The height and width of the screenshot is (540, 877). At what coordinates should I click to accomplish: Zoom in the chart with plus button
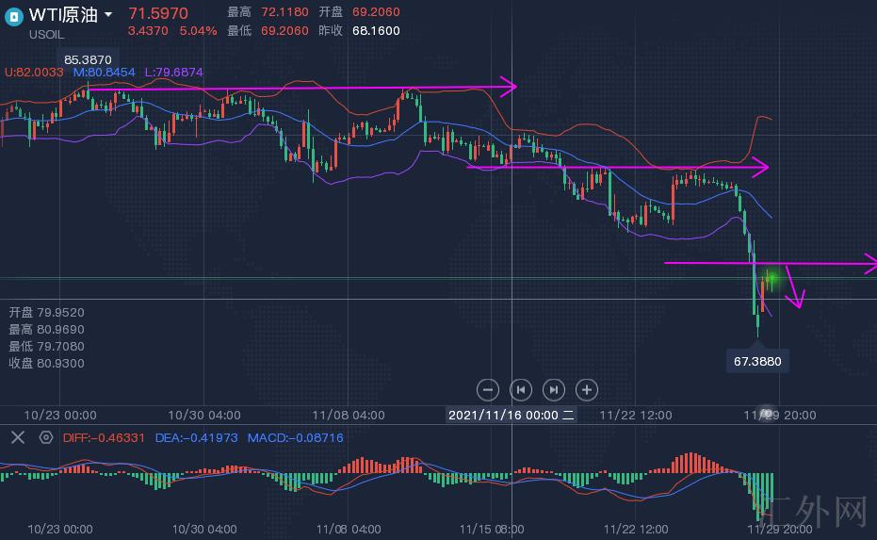point(586,389)
